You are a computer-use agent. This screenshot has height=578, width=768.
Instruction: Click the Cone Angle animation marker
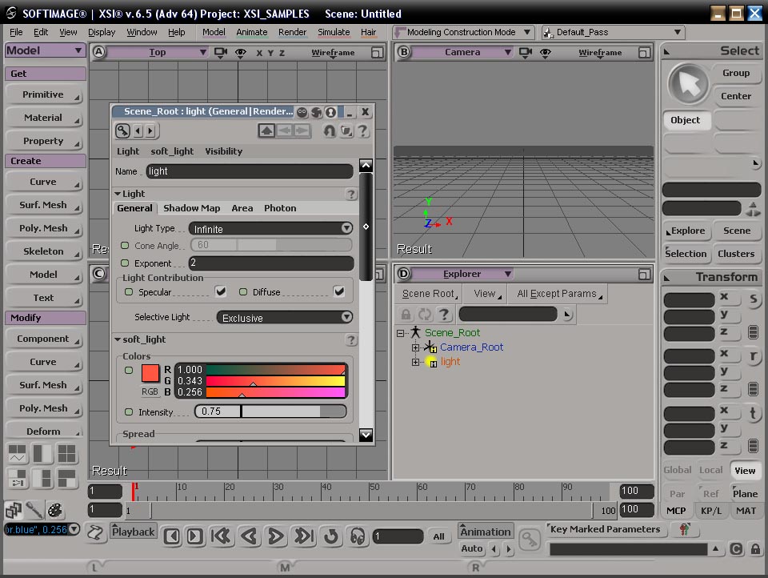(125, 246)
